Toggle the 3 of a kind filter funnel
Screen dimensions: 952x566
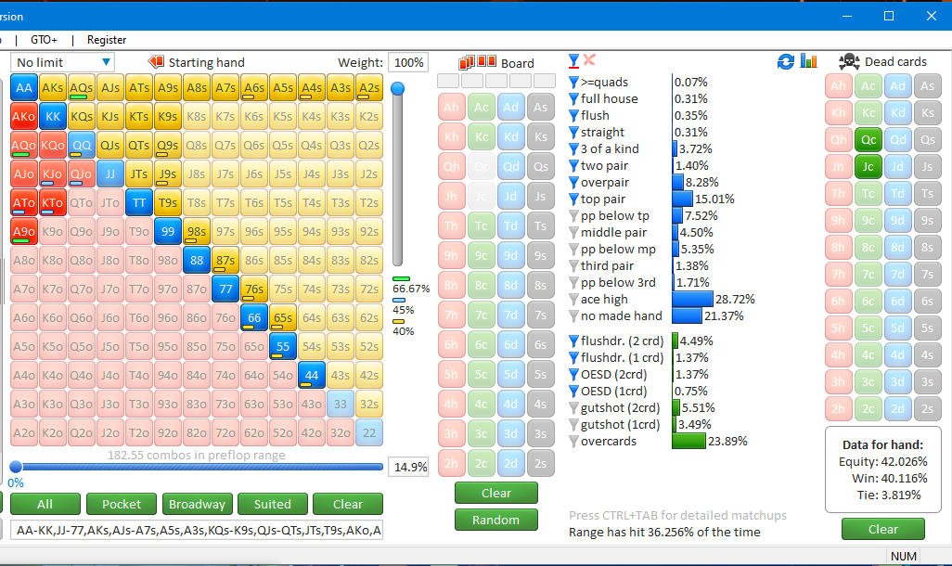pos(573,148)
